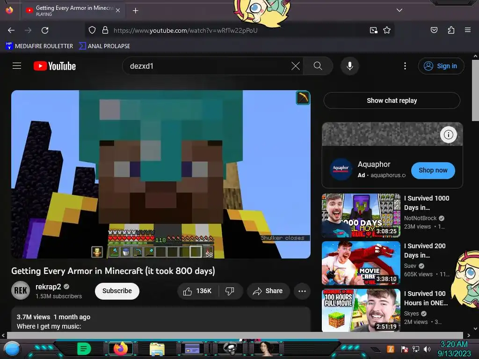479x359 pixels.
Task: Show chat replay
Action: 392,101
